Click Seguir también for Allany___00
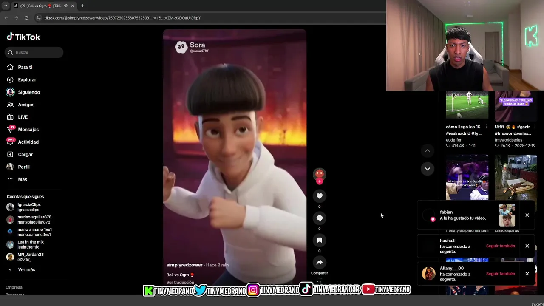544x306 pixels. click(500, 274)
